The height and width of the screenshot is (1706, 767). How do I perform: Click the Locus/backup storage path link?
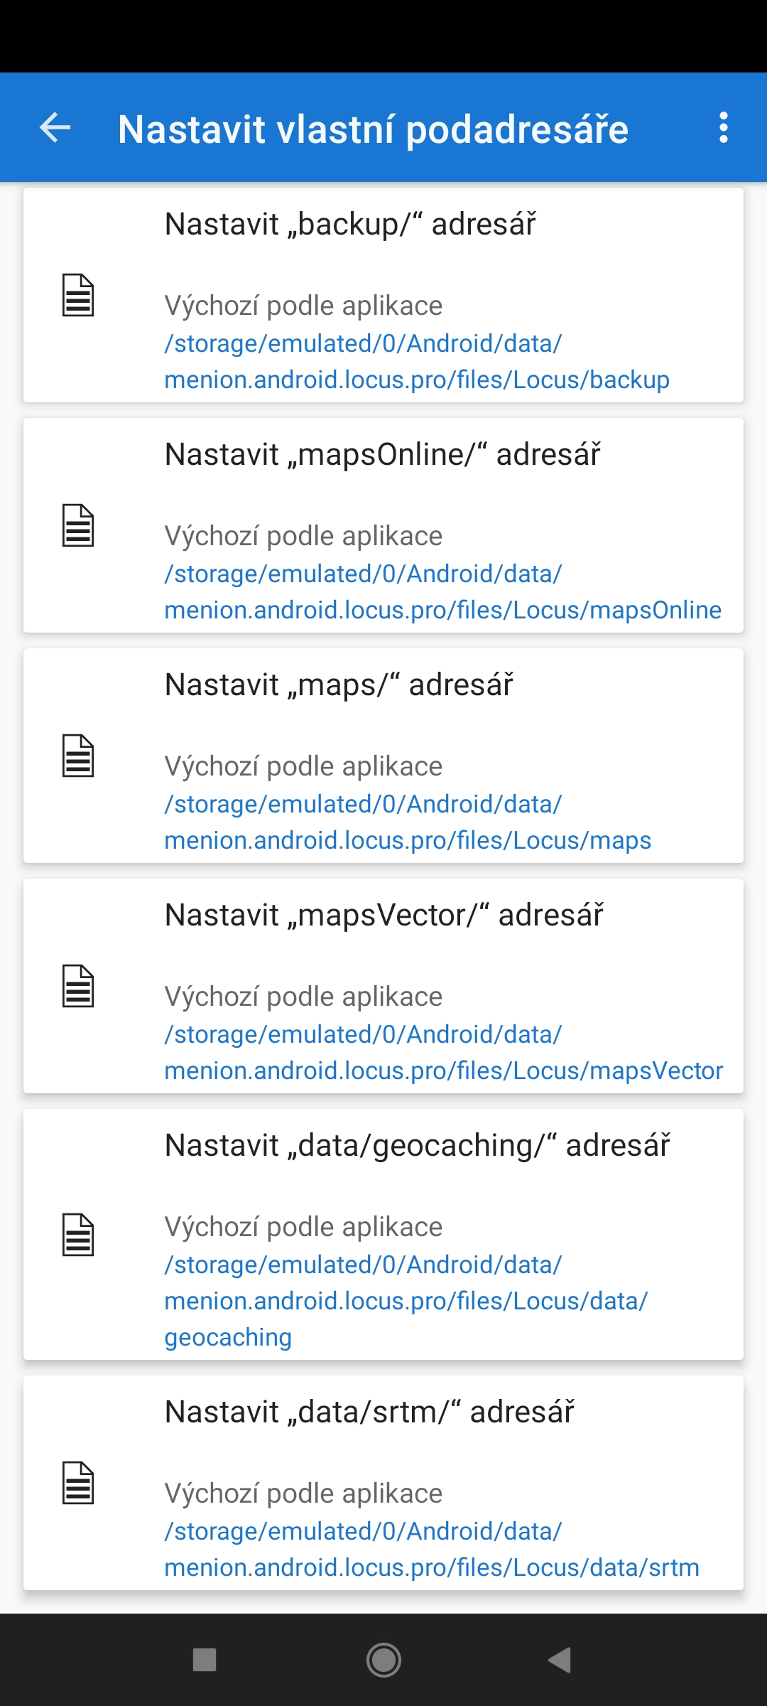click(417, 362)
